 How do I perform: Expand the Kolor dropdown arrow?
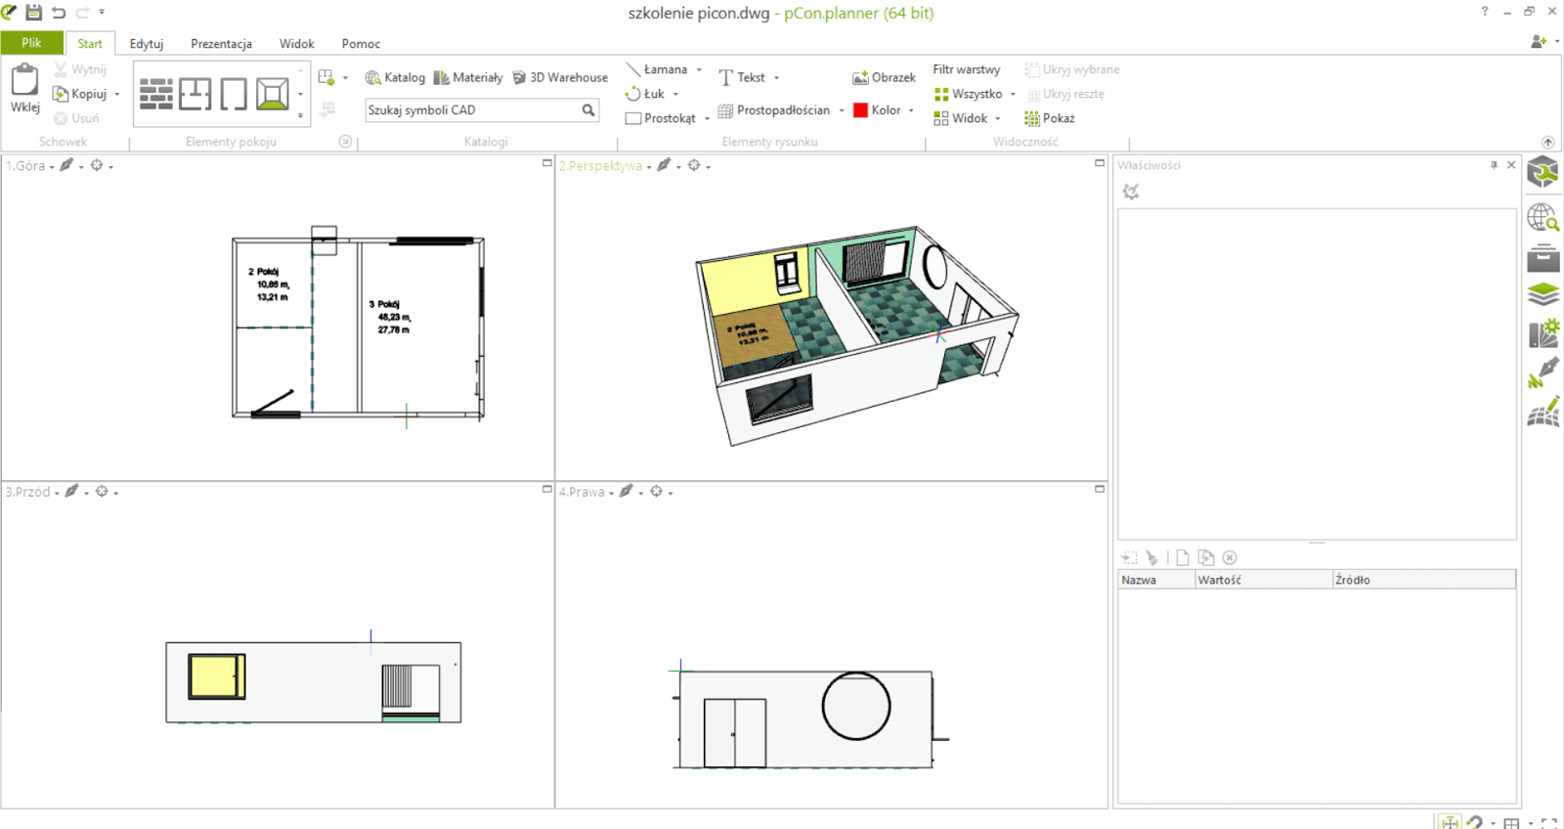click(x=911, y=110)
